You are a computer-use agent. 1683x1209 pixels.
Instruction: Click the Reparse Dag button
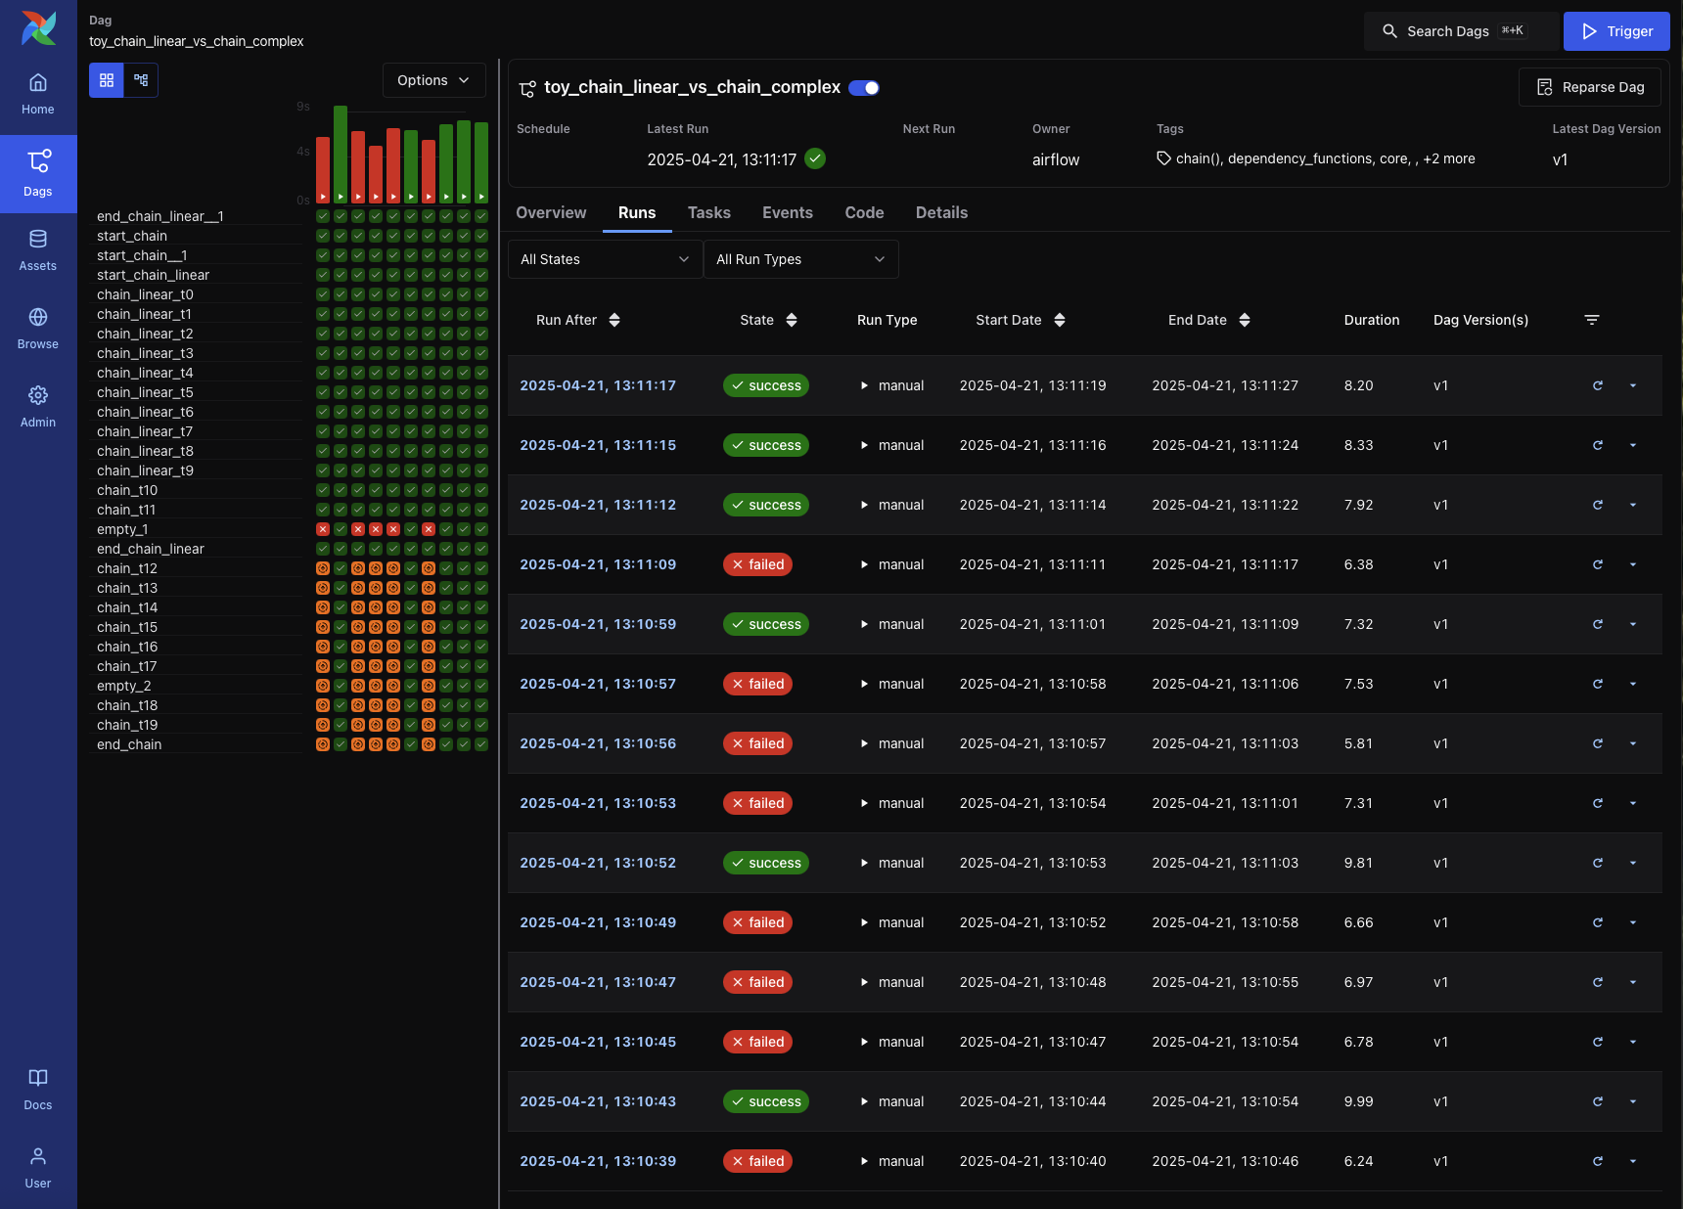[1590, 86]
